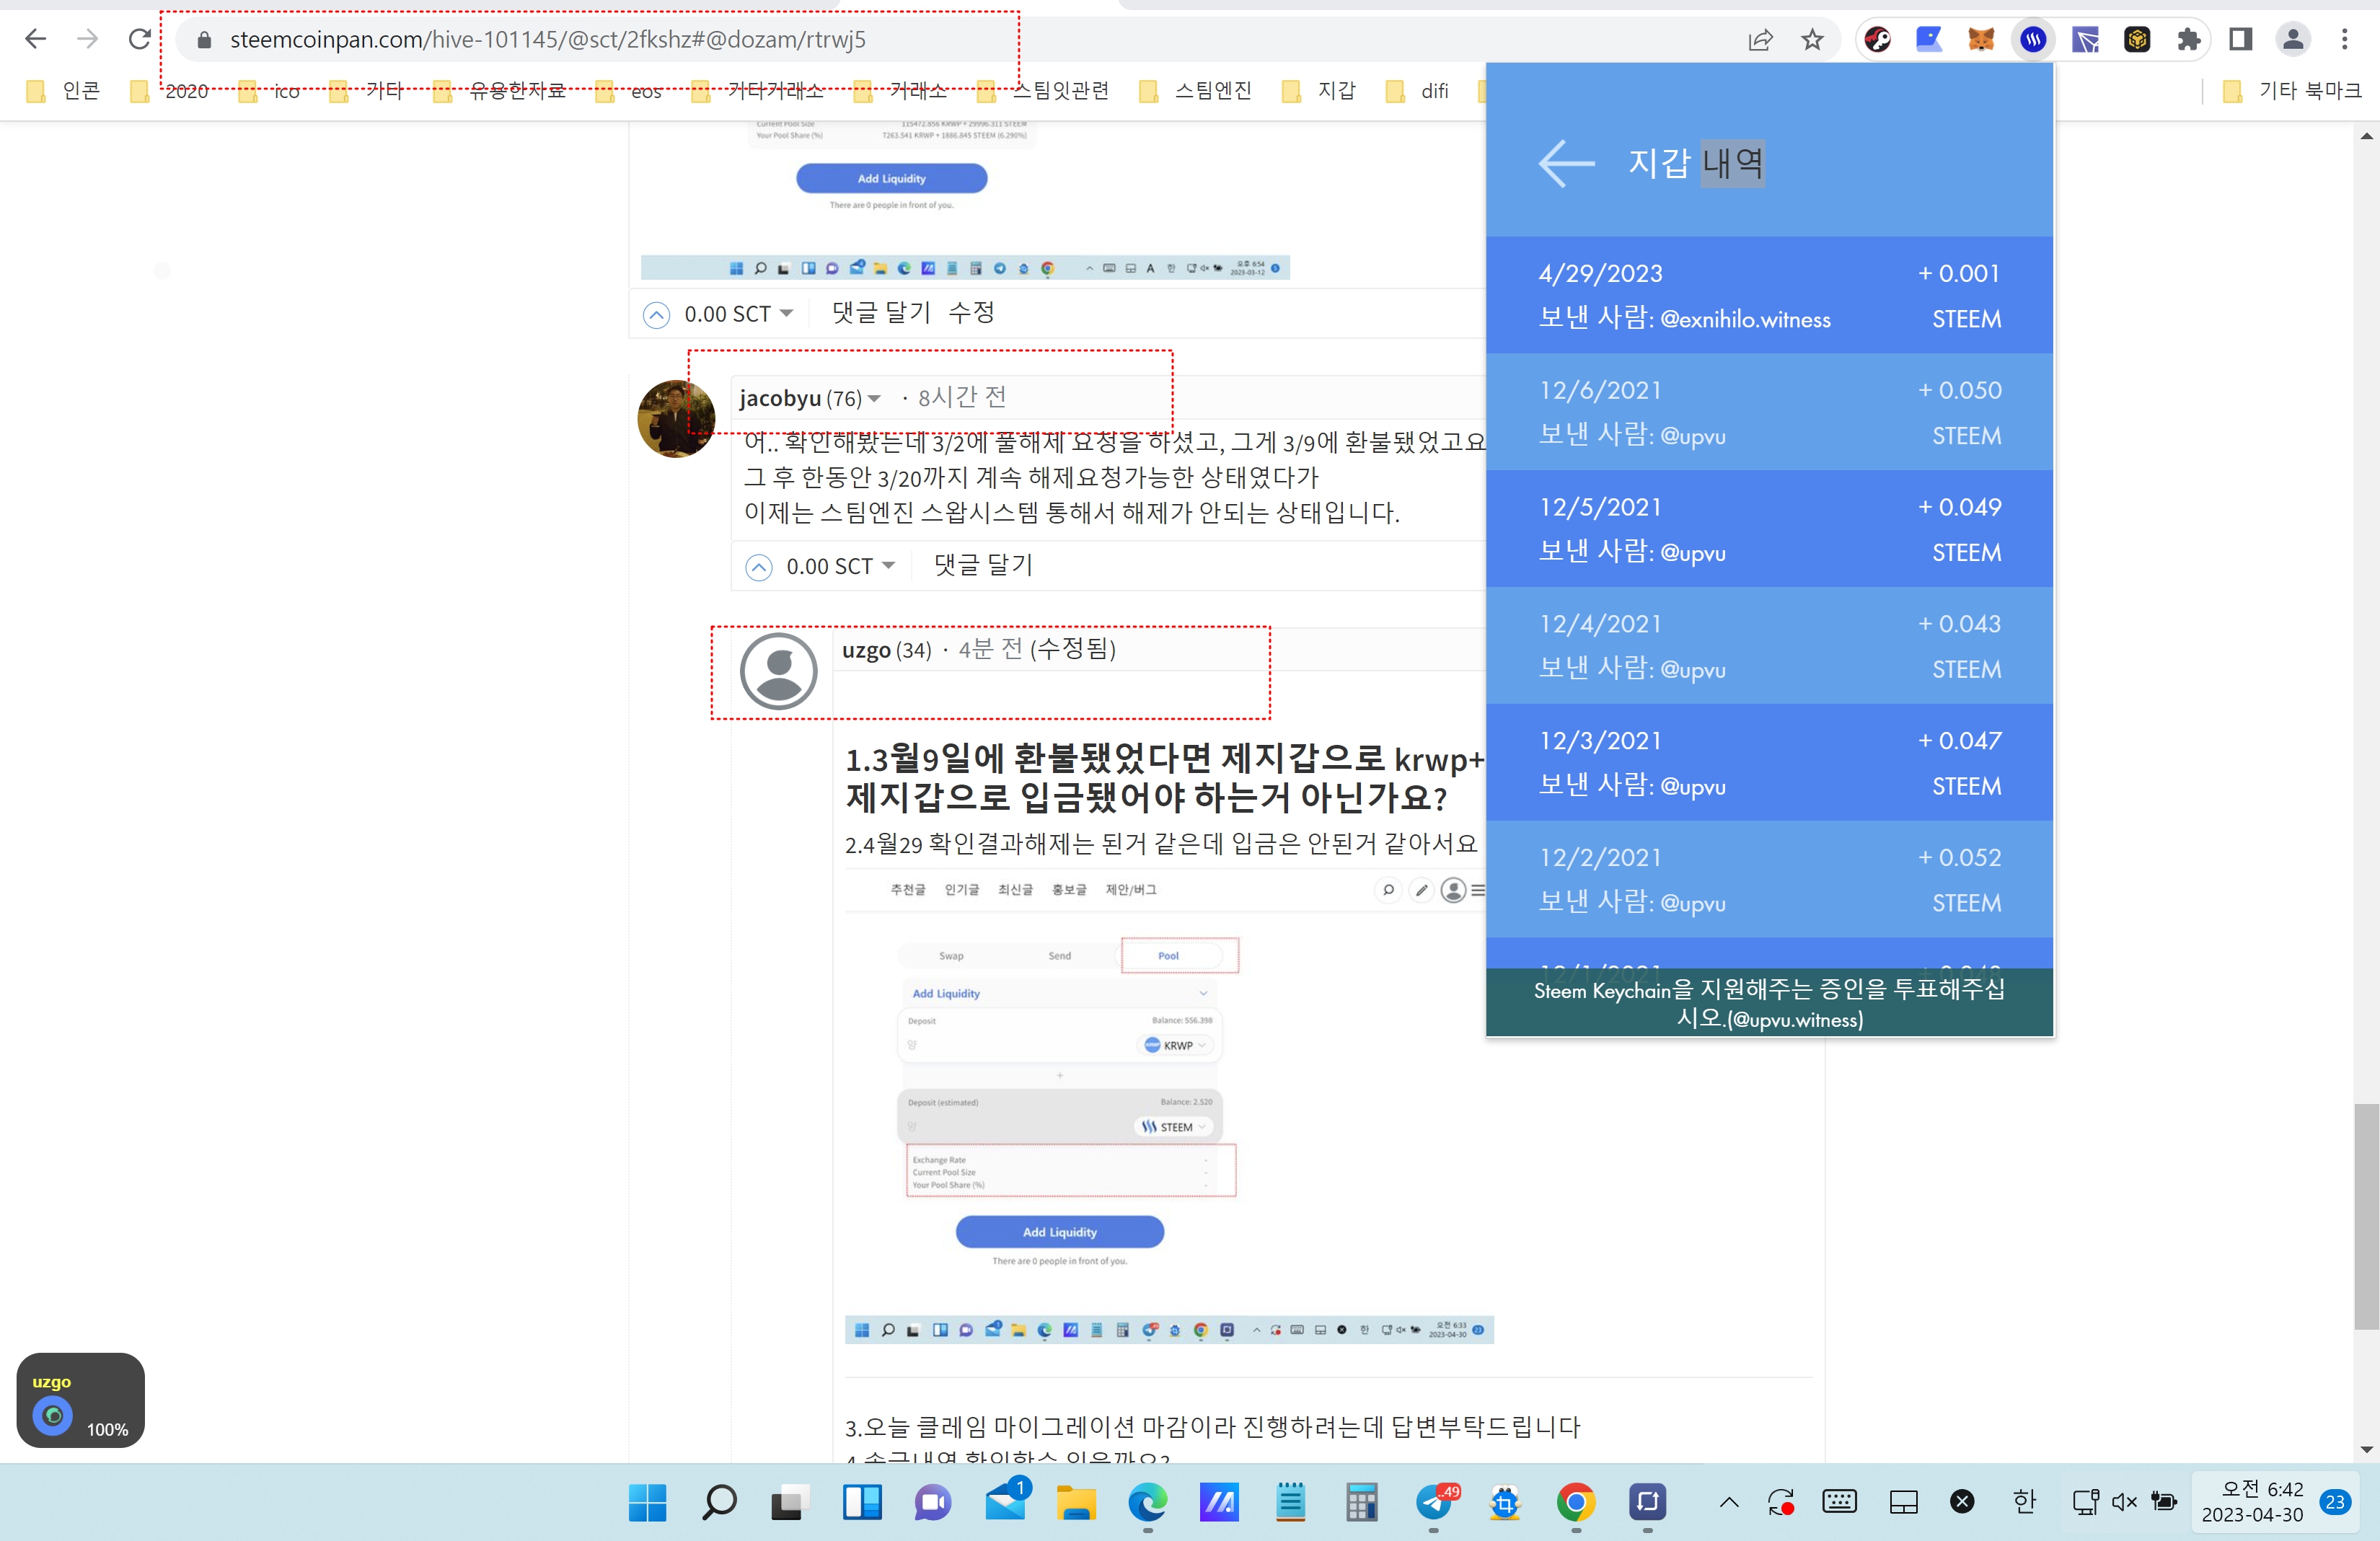Open Steem Keychain extension icon

pyautogui.click(x=2033, y=40)
